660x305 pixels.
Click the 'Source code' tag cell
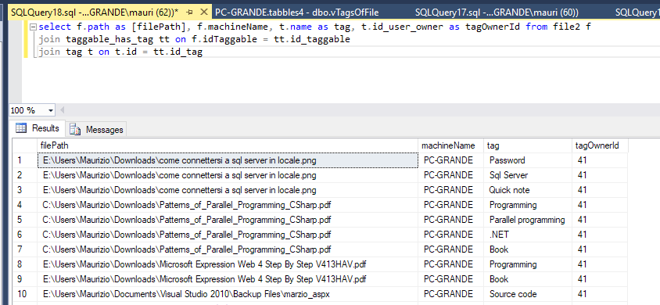tap(528, 294)
